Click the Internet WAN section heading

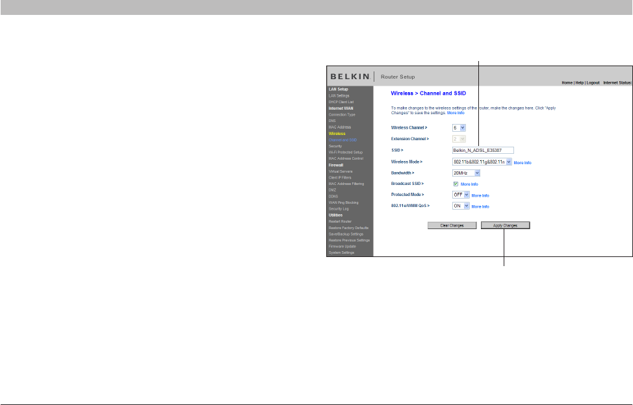(x=341, y=108)
